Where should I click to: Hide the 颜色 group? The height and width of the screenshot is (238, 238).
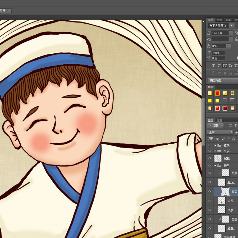209,166
